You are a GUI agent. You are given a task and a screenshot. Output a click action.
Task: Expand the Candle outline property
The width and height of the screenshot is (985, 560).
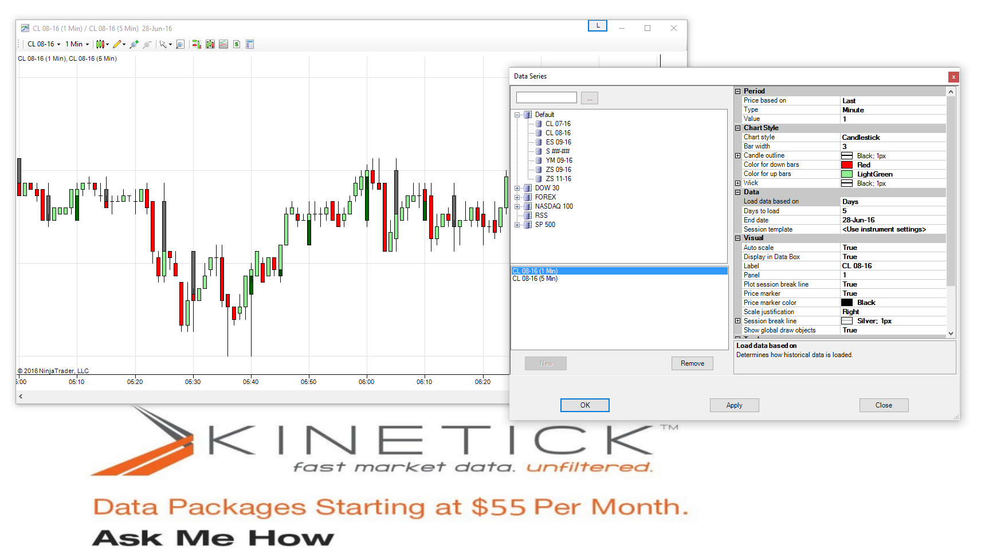click(x=738, y=155)
